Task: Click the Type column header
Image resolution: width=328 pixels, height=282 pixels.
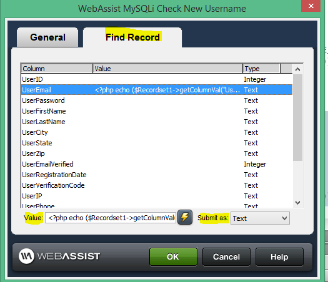Action: pos(261,69)
